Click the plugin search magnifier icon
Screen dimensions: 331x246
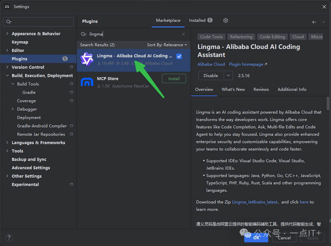pyautogui.click(x=84, y=34)
